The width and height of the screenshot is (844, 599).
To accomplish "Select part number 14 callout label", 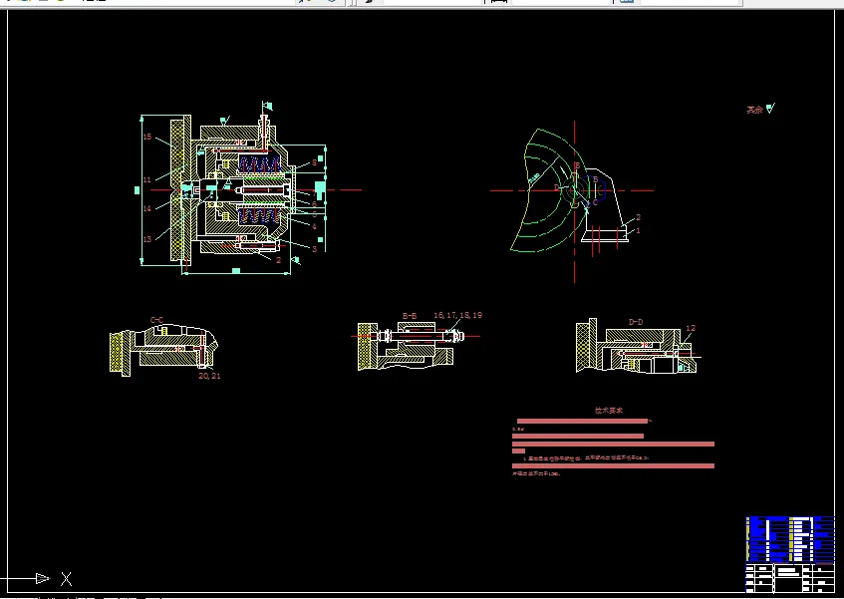I will coord(146,208).
